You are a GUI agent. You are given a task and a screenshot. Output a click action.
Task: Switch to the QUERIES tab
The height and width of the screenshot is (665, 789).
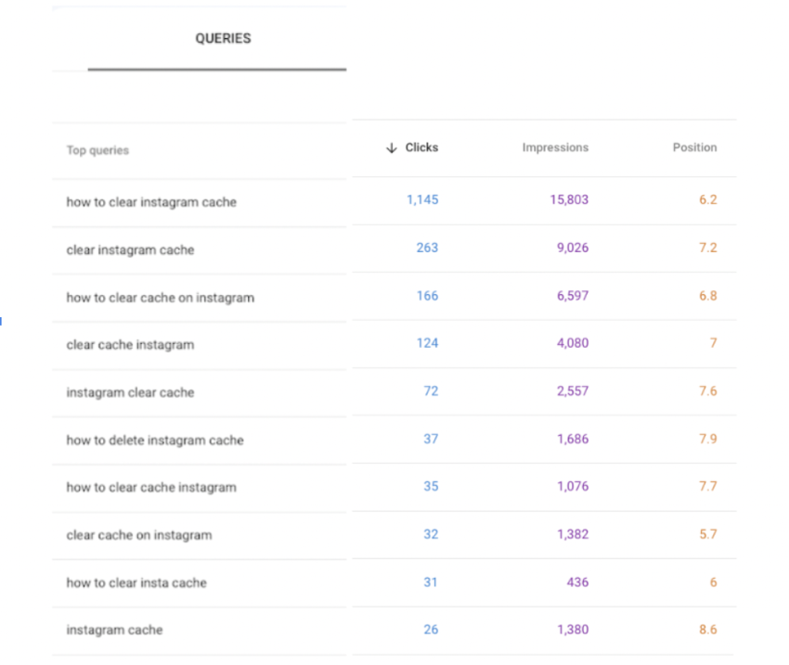pos(223,38)
